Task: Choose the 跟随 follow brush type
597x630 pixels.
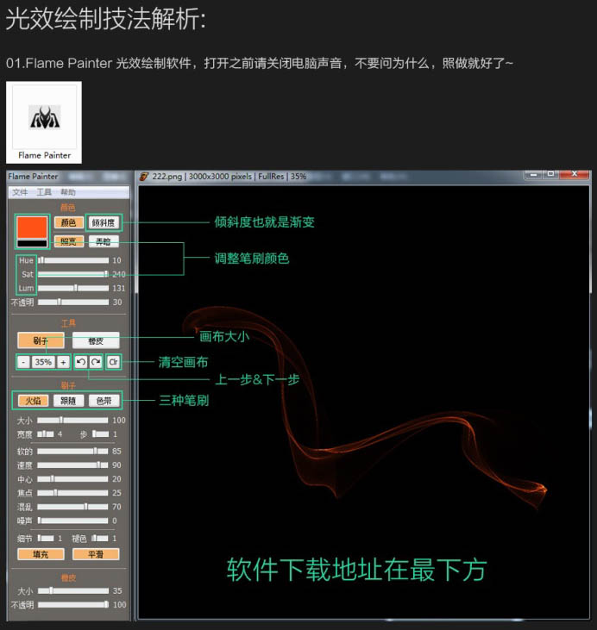Action: point(68,401)
